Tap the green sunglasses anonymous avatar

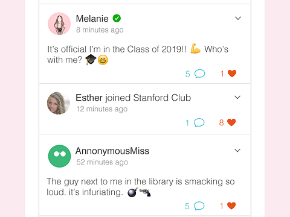(x=59, y=156)
